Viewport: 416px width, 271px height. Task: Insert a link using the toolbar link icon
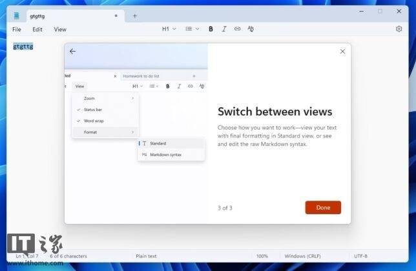pos(237,29)
